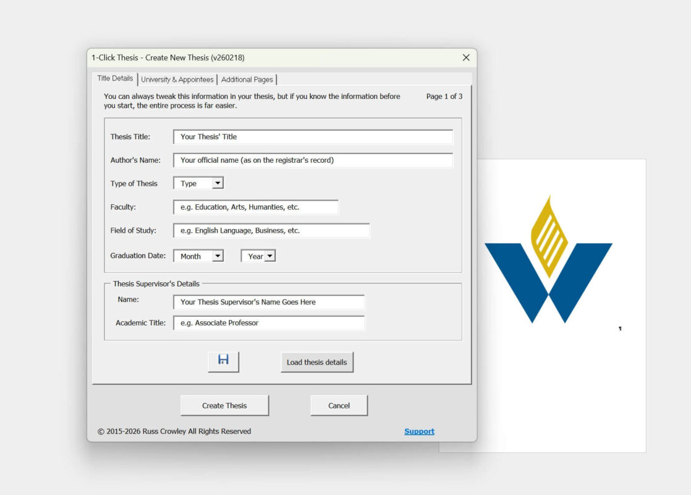Click the Academic Title text field
Viewport: 691px width, 495px height.
pyautogui.click(x=269, y=323)
